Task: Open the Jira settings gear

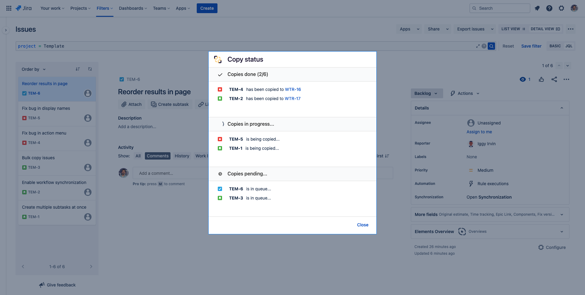Action: 562,8
